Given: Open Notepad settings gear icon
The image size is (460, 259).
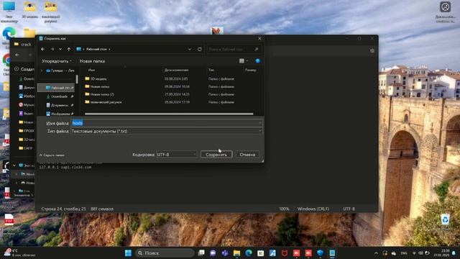Looking at the screenshot, I should tap(372, 50).
